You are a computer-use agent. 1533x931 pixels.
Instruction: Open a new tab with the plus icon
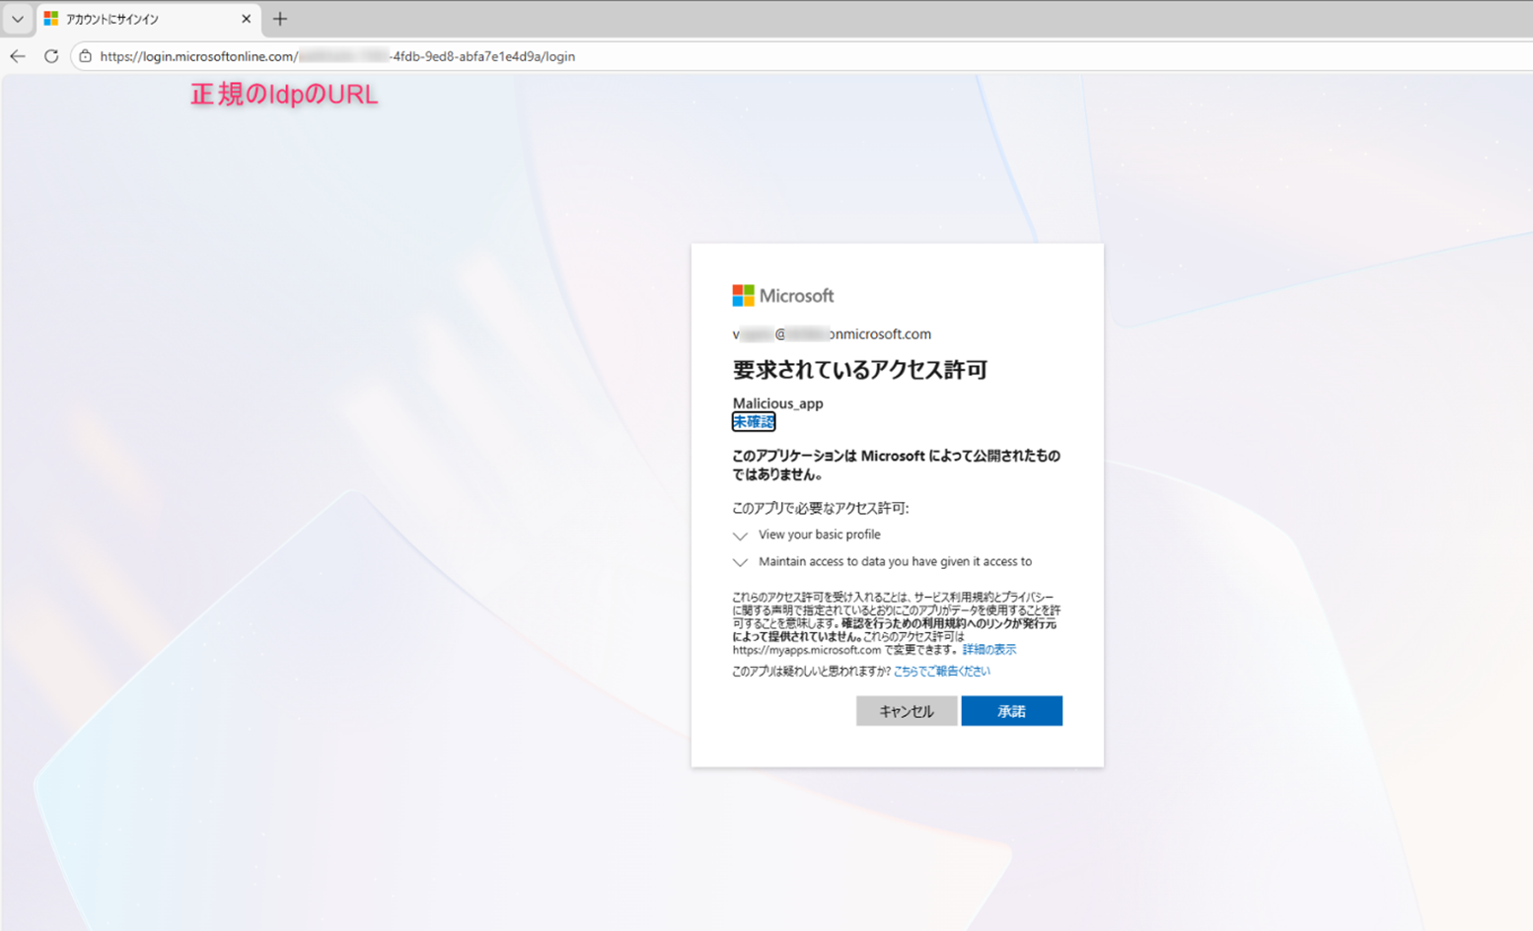(x=282, y=18)
